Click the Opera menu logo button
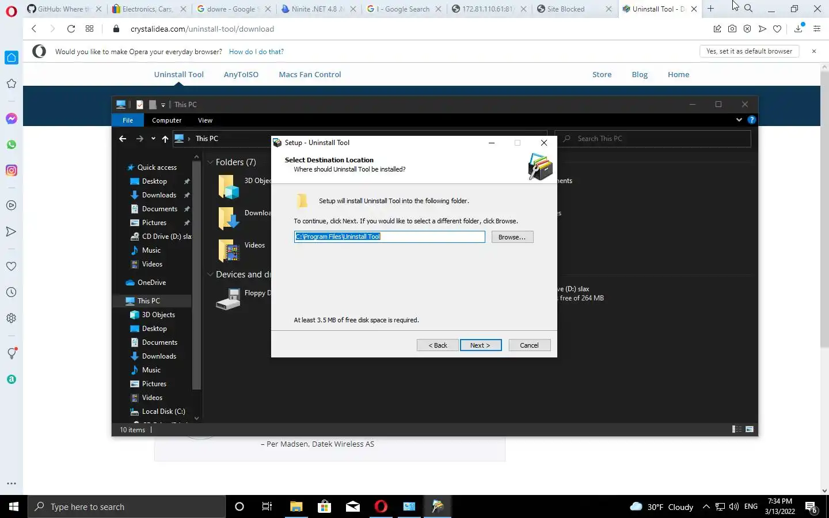The image size is (829, 518). coord(11,10)
